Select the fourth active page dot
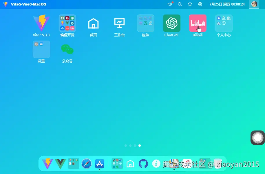Image resolution: width=265 pixels, height=174 pixels. (x=140, y=146)
